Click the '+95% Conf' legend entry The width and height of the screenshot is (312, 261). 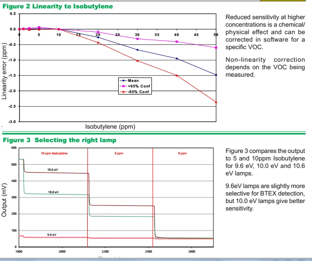[135, 86]
